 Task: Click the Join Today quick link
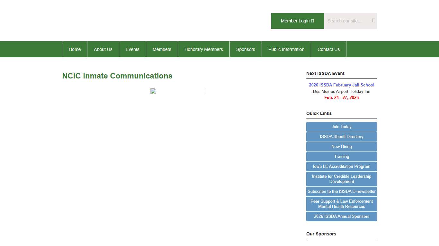pos(341,127)
